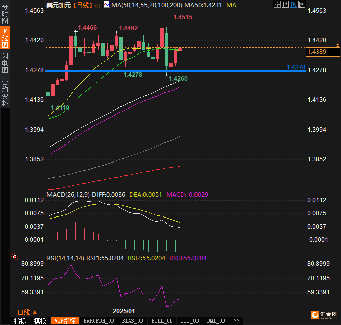Click the crosshair cursor icon in top toolbar
Screen dimensions: 341x325
[277, 4]
